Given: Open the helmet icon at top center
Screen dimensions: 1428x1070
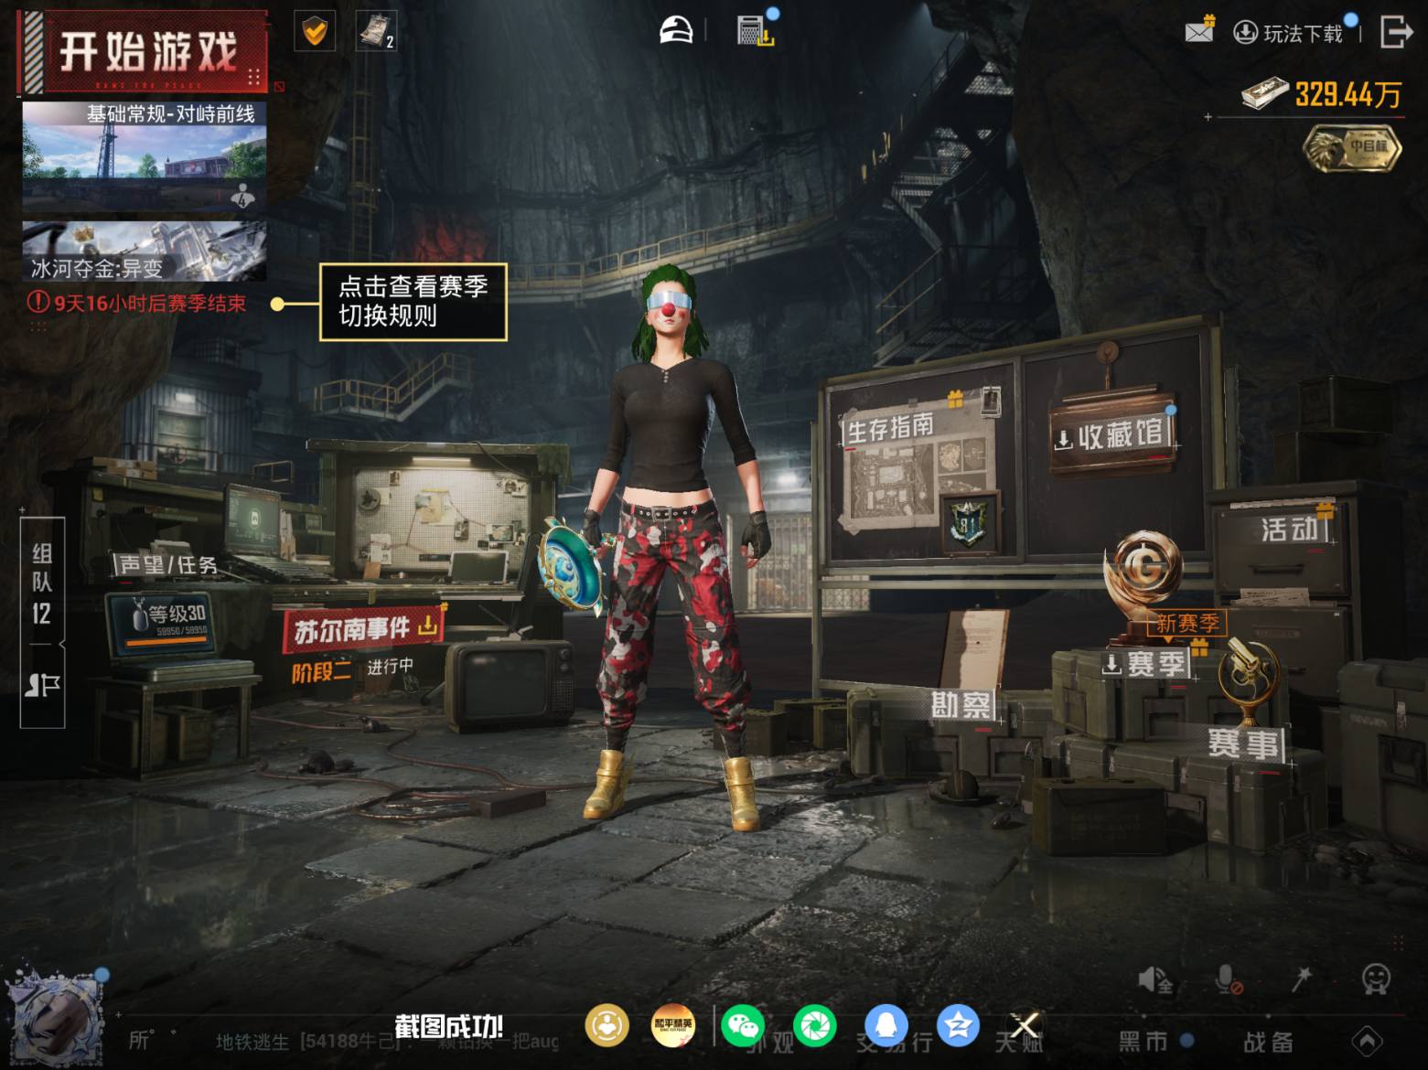Looking at the screenshot, I should coord(676,30).
